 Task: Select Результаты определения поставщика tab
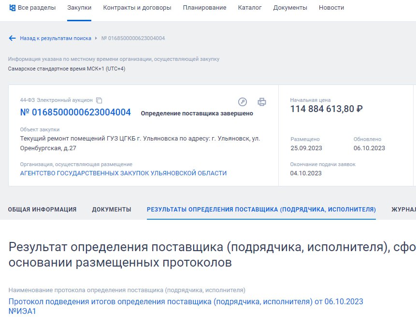click(261, 210)
